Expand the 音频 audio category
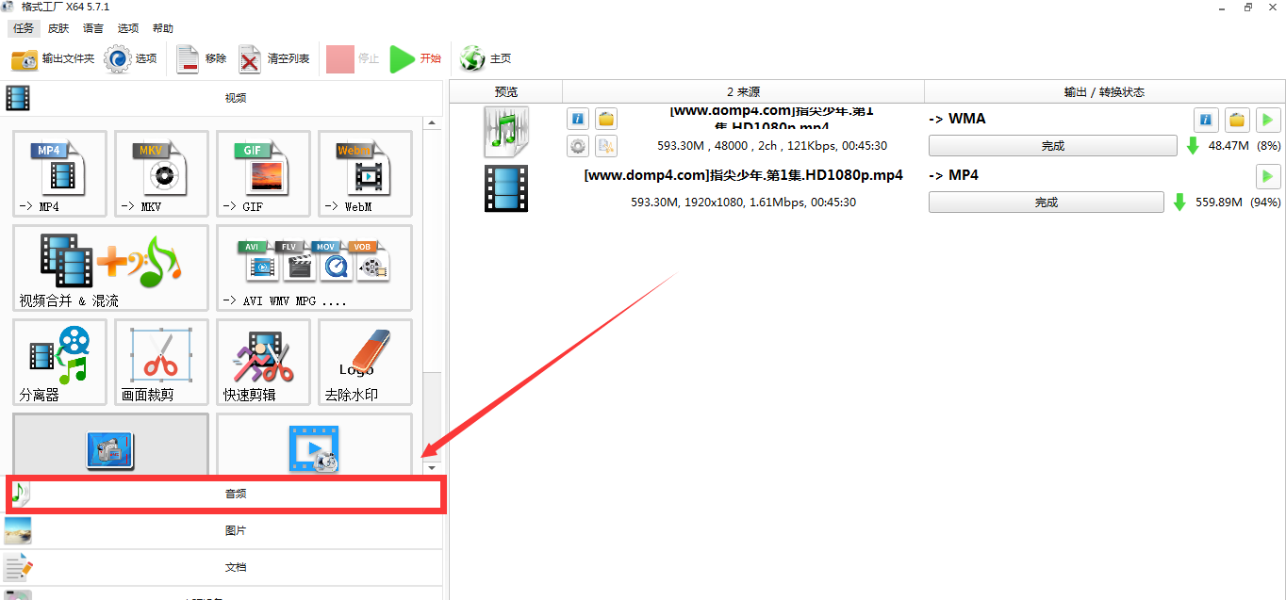The width and height of the screenshot is (1286, 600). pyautogui.click(x=225, y=494)
